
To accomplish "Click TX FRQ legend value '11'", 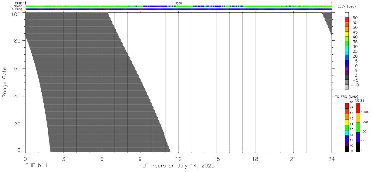I will (351, 140).
